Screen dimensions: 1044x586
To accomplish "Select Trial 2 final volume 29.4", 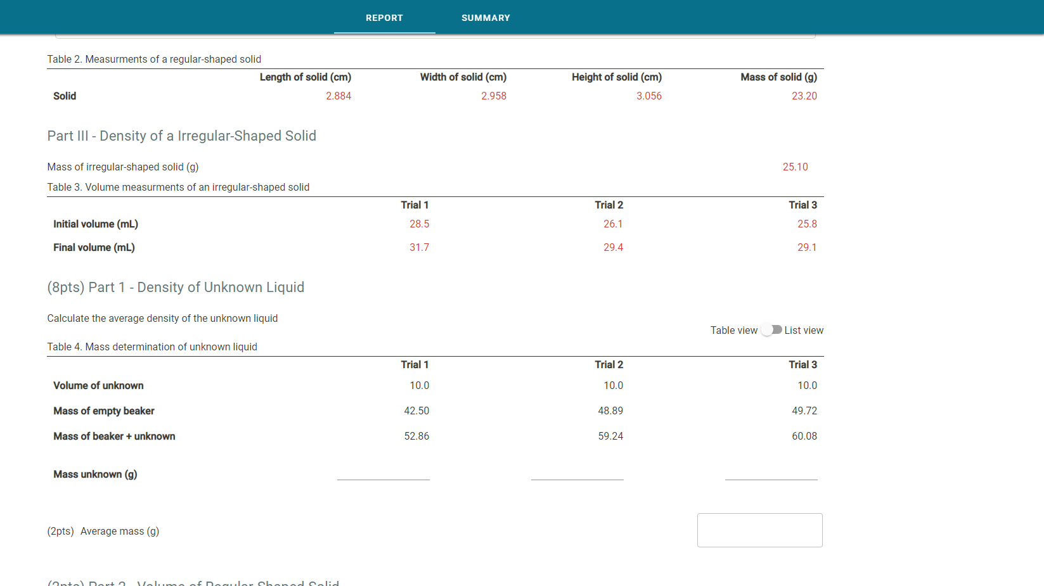I will pyautogui.click(x=613, y=247).
